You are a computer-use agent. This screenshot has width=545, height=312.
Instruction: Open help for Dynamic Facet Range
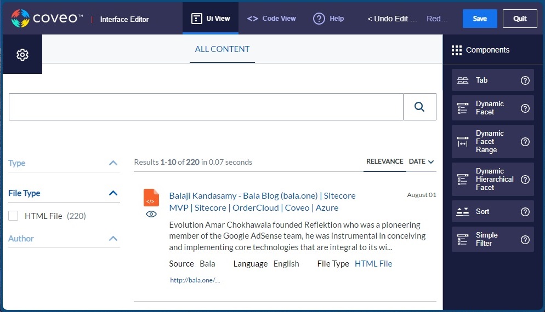(525, 142)
